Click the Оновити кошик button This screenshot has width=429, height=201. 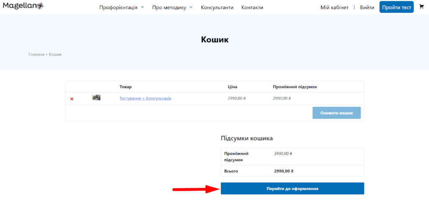coord(336,113)
